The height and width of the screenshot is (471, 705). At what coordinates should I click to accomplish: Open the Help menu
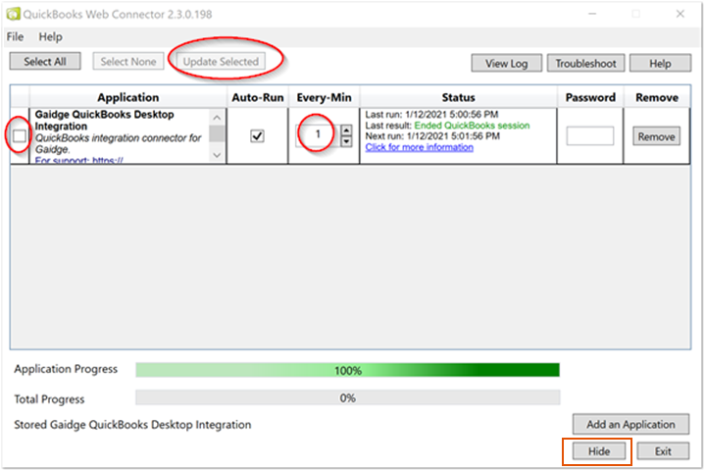click(50, 37)
